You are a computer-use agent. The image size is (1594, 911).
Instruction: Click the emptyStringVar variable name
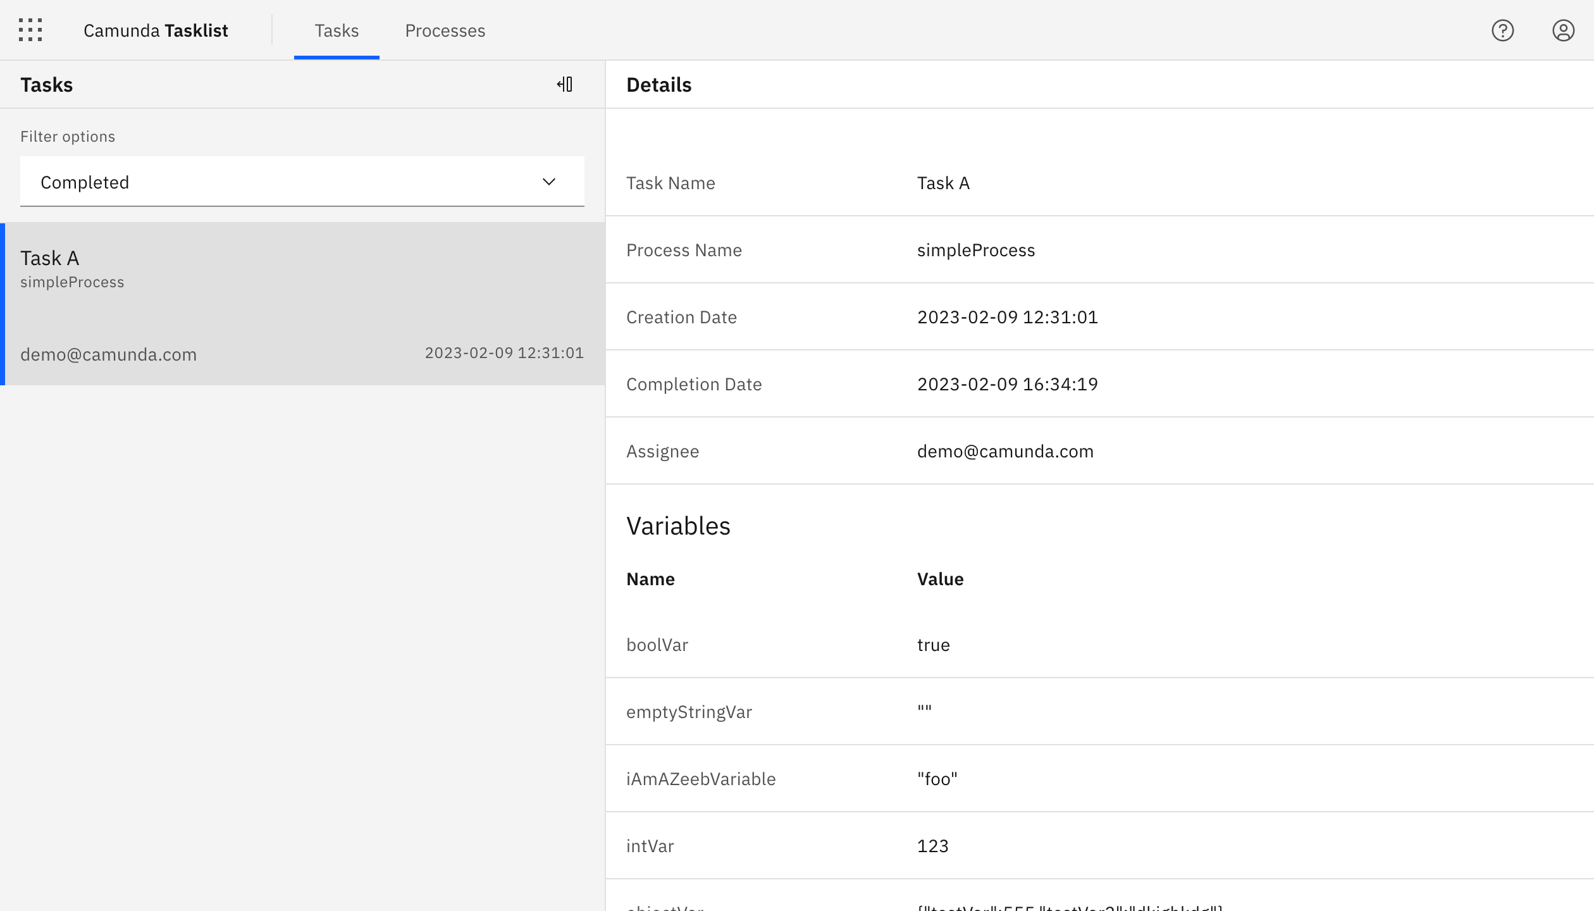point(689,712)
